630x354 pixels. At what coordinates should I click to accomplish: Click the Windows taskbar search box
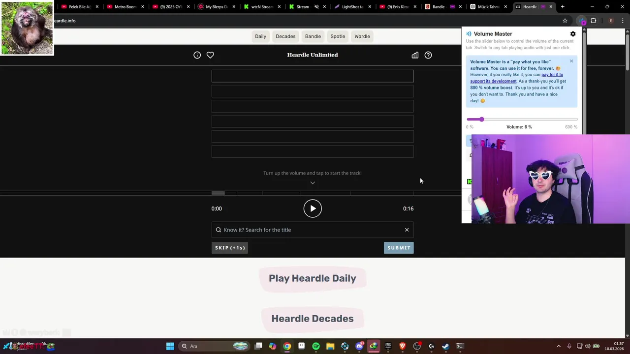pos(214,346)
